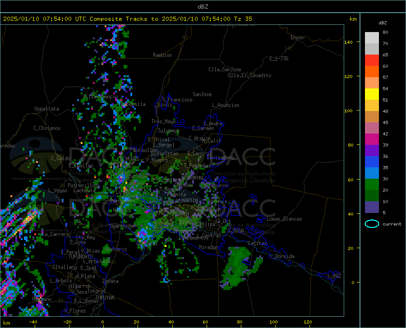Image resolution: width=406 pixels, height=328 pixels.
Task: Click the 'Clla.SanJose' map label
Action: (225, 69)
